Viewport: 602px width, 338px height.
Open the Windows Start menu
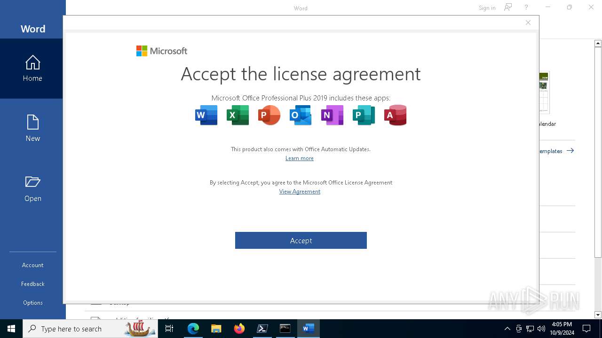pyautogui.click(x=11, y=329)
